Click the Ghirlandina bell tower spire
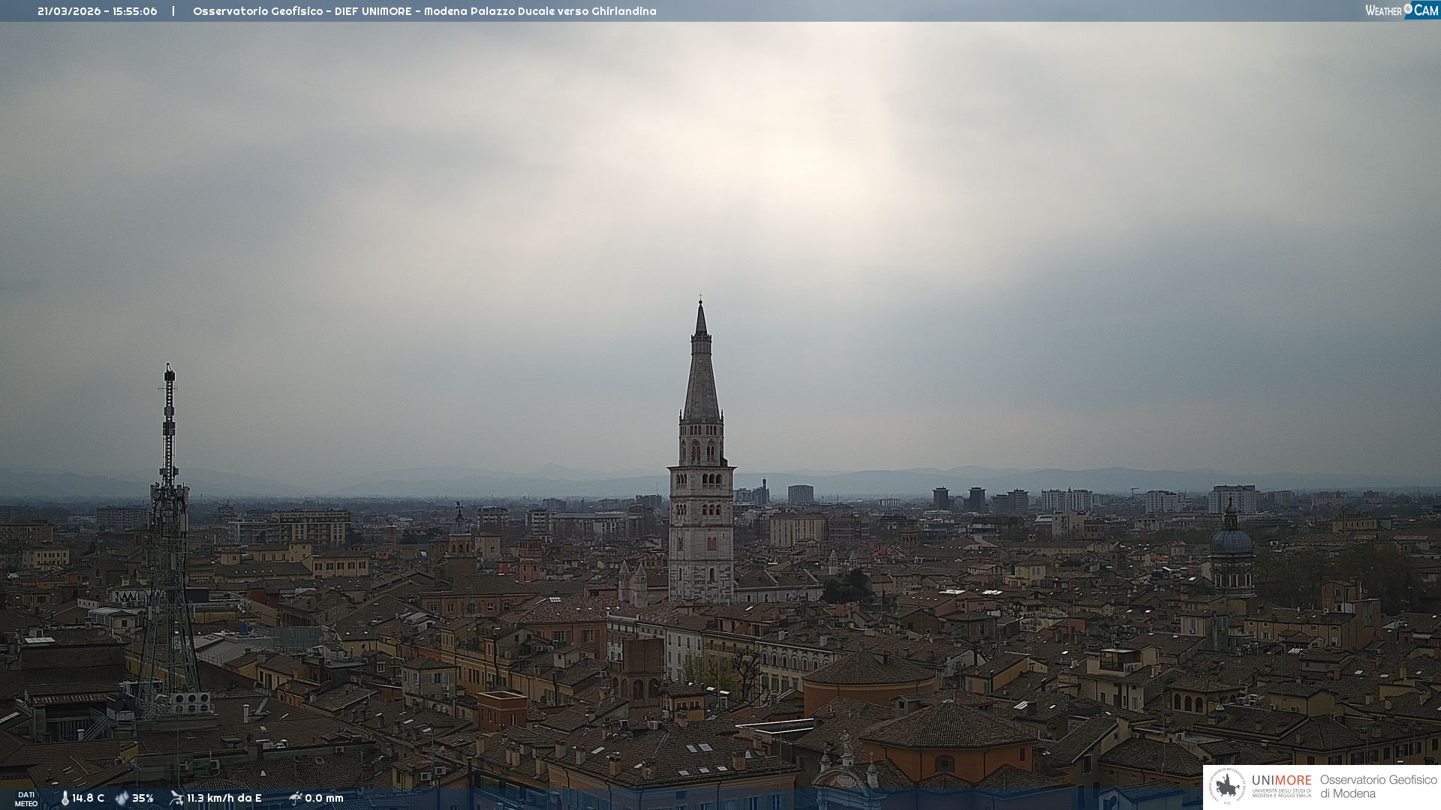 point(701,375)
